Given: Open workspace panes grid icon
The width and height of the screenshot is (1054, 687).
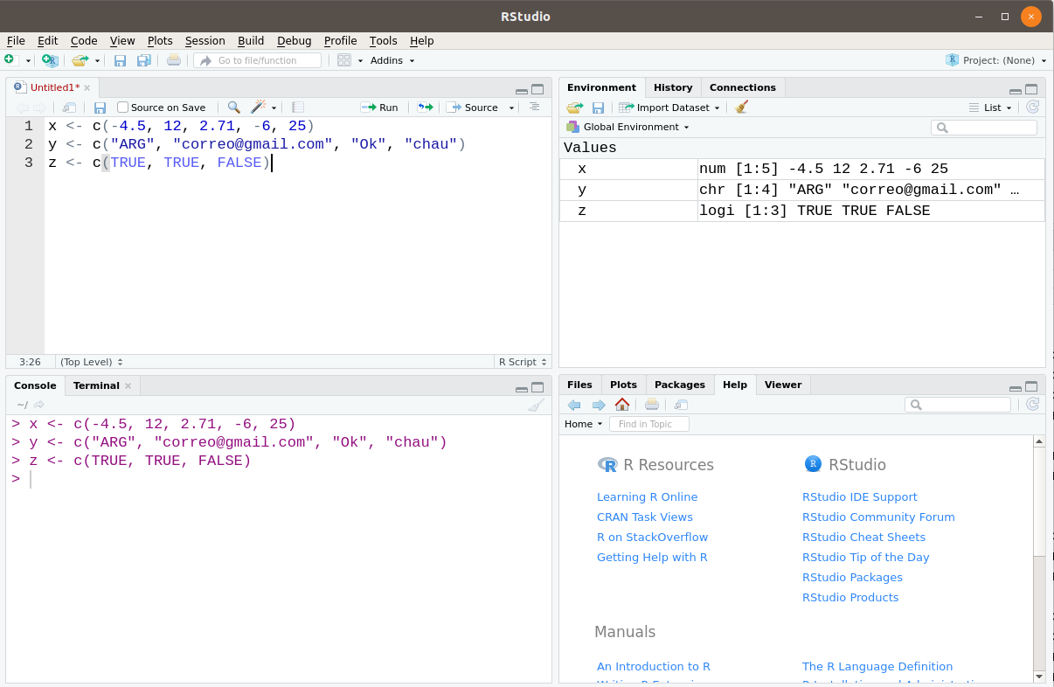Looking at the screenshot, I should tap(343, 60).
